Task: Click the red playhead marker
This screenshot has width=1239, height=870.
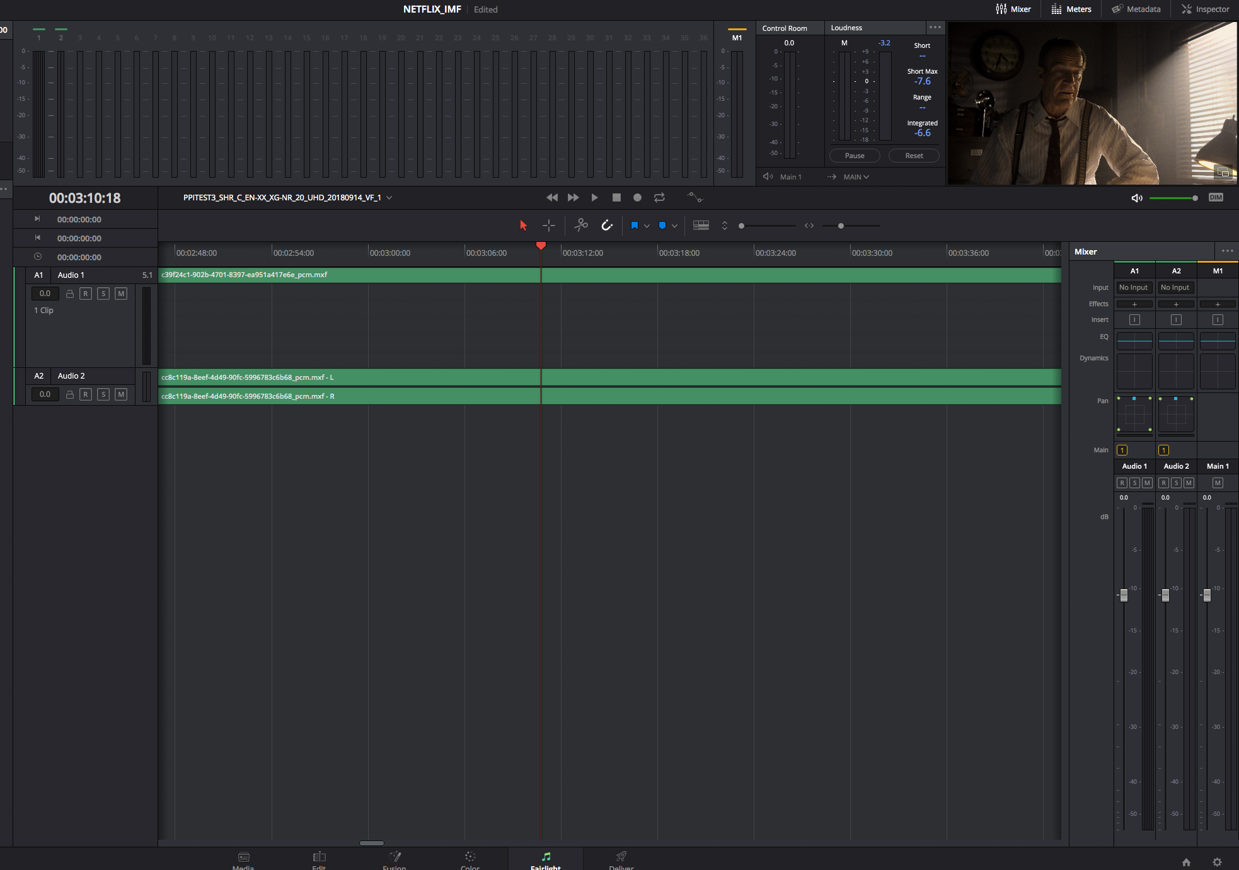Action: 541,246
